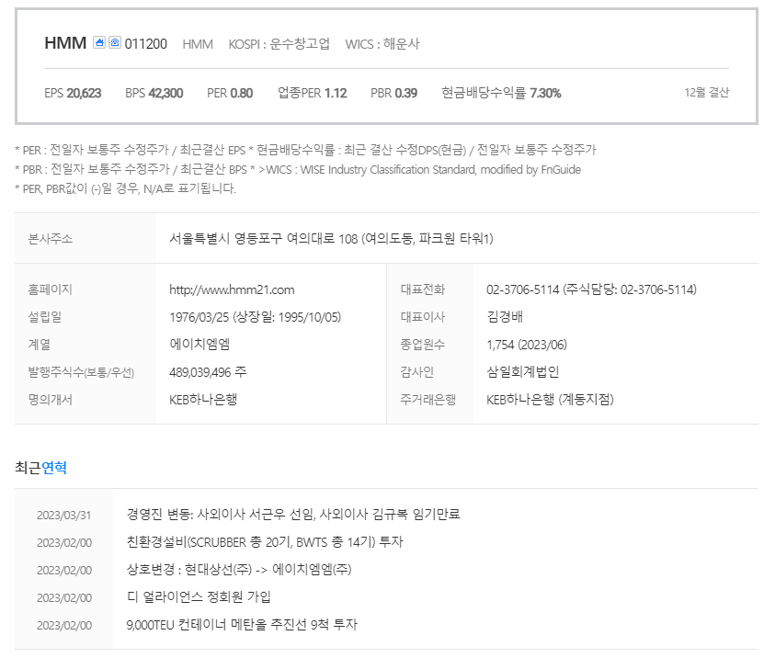
Task: Click employee count 1,754 (2023/06)
Action: (527, 345)
